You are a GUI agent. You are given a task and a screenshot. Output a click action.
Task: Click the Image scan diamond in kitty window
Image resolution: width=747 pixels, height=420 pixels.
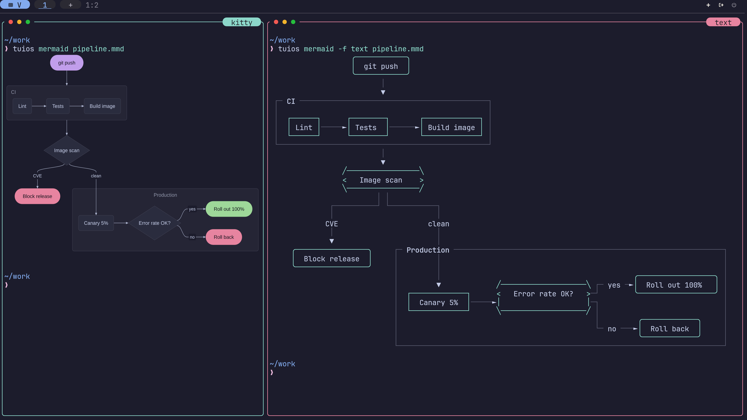pos(67,150)
